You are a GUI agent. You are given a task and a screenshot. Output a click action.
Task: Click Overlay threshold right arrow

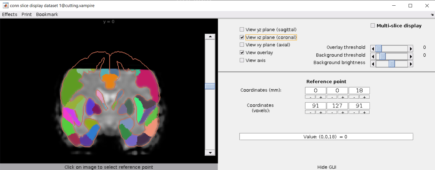[410, 49]
